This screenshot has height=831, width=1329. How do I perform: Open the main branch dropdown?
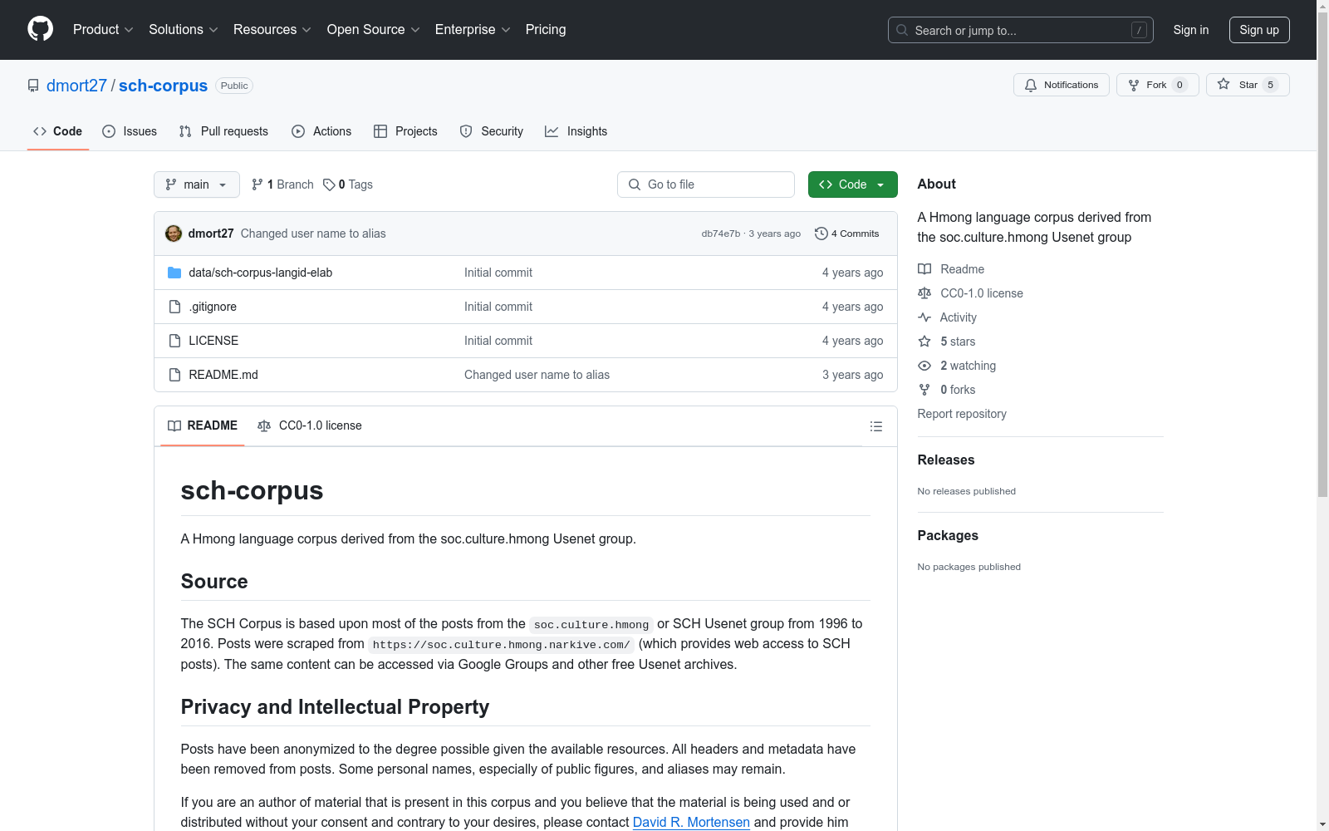tap(197, 184)
